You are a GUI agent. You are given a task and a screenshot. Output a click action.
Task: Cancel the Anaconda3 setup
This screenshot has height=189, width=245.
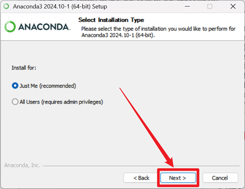point(220,178)
